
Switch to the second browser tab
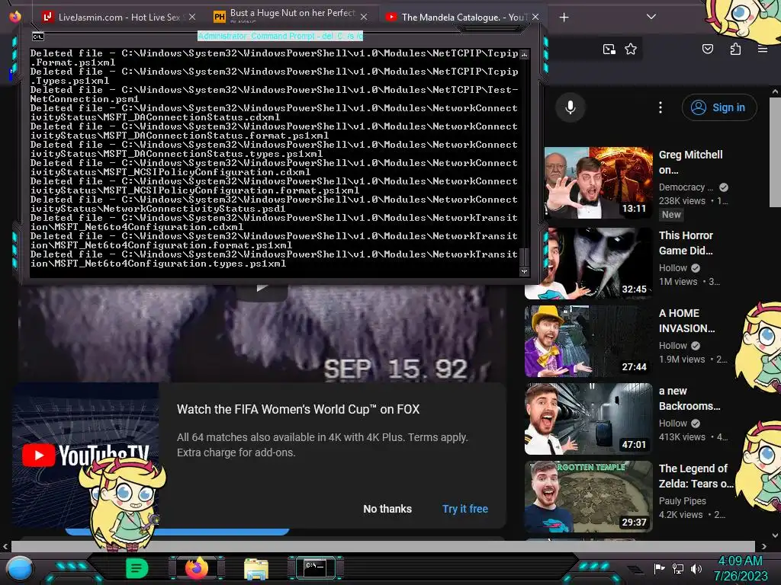pos(291,17)
